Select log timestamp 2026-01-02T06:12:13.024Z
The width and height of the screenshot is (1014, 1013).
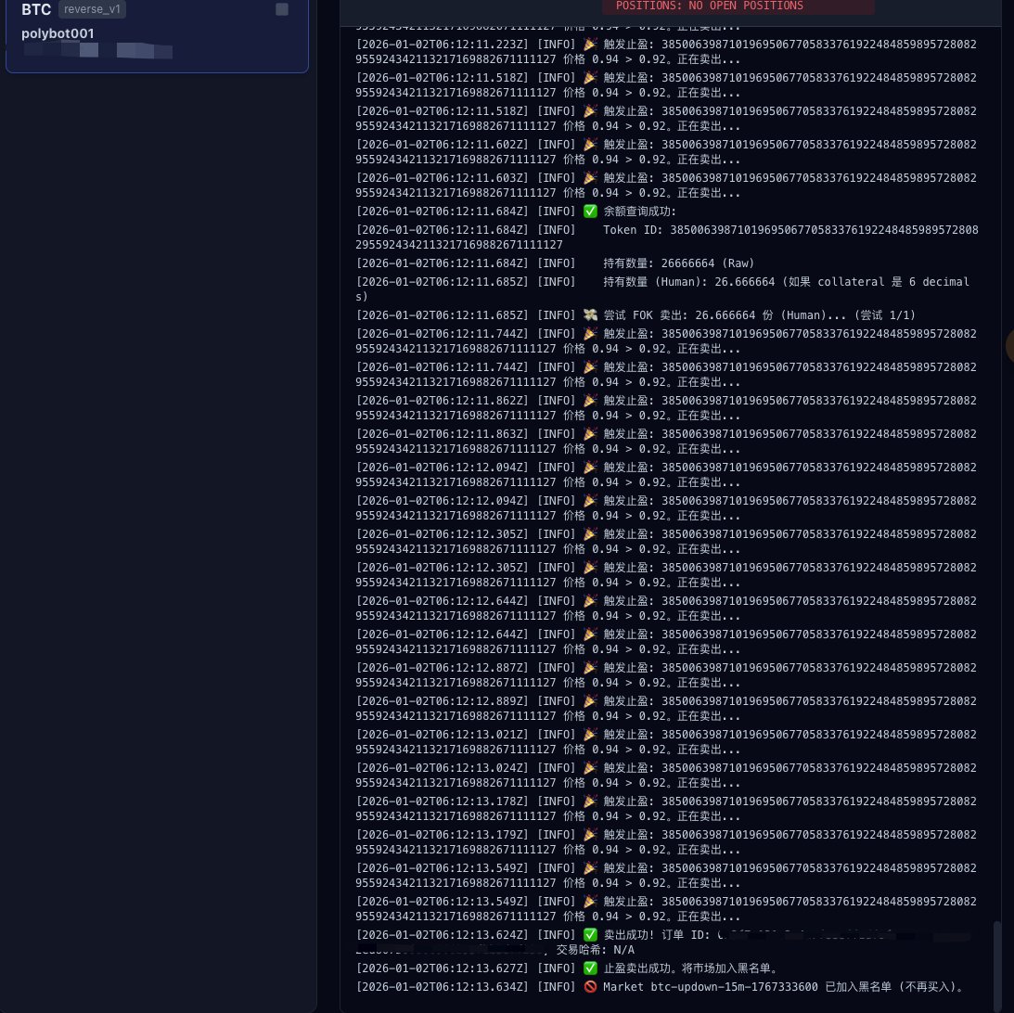pyautogui.click(x=443, y=768)
